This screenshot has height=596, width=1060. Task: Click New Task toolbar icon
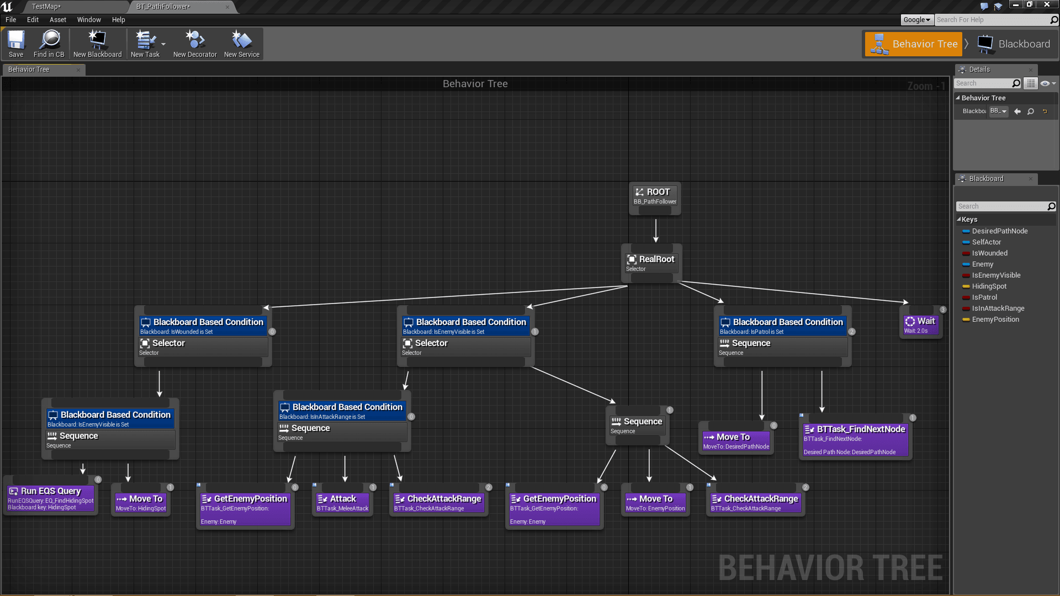tap(145, 44)
